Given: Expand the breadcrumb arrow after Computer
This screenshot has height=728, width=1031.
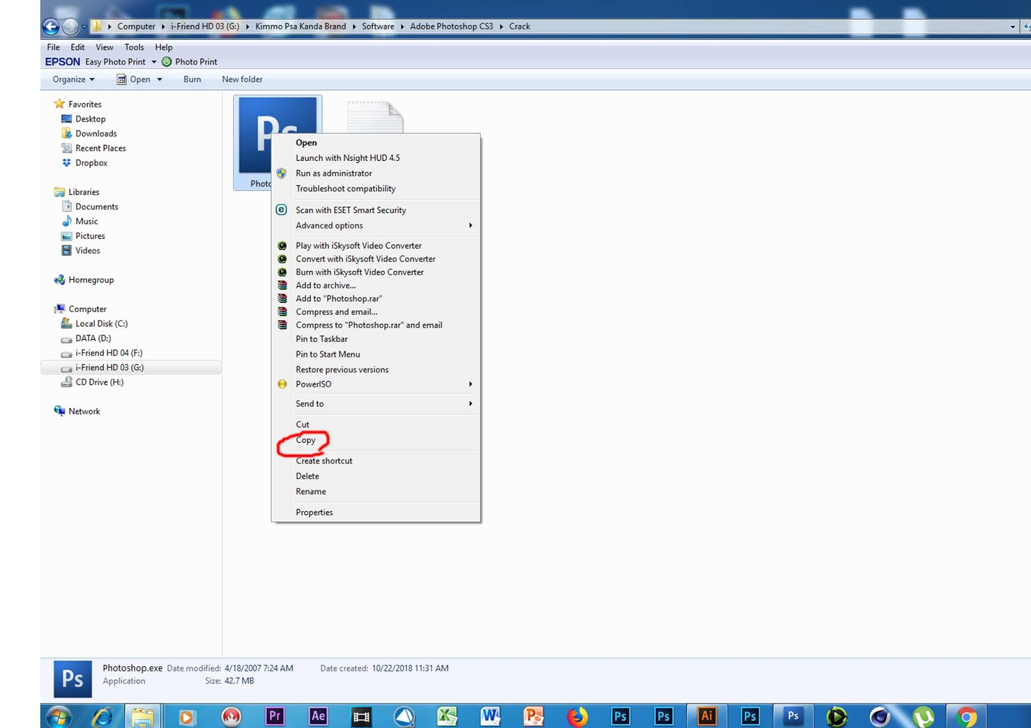Looking at the screenshot, I should click(163, 26).
